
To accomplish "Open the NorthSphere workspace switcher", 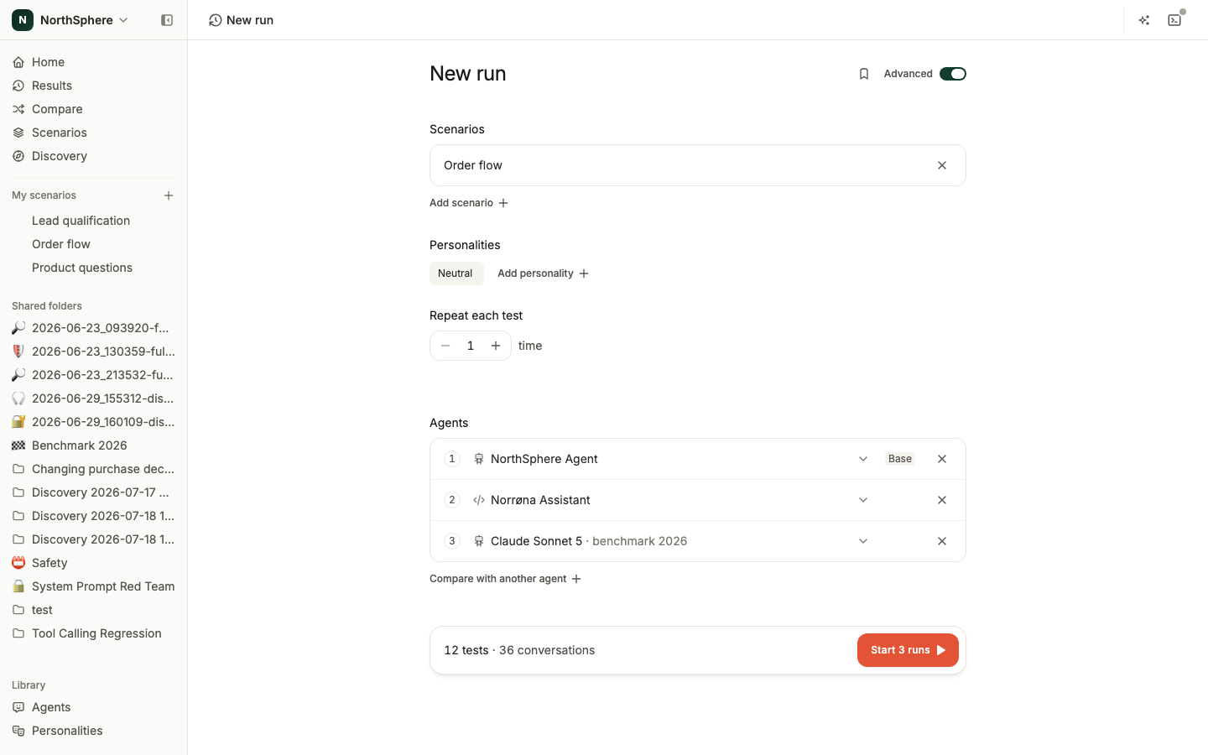I will click(x=70, y=20).
